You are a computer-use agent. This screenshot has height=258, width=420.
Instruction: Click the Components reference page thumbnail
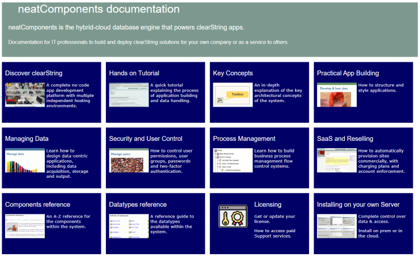tap(25, 226)
